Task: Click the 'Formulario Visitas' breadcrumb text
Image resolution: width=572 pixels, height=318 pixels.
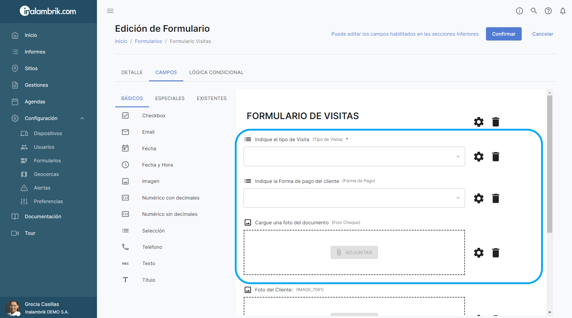Action: pyautogui.click(x=190, y=41)
